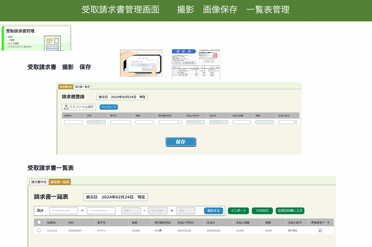The image size is (372, 247).
Task: Select the 請求書作成 tab in the 請求書登録 panel
Action: point(66,87)
